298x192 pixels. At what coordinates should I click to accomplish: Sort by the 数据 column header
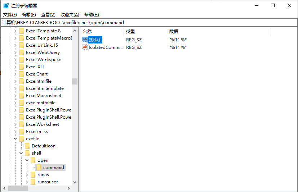tap(219, 32)
